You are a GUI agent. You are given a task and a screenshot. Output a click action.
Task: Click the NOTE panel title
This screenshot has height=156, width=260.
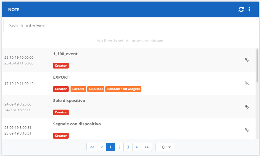(x=14, y=9)
